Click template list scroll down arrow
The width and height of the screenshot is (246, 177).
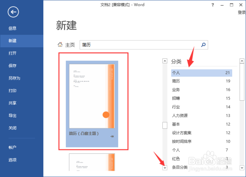(165, 168)
